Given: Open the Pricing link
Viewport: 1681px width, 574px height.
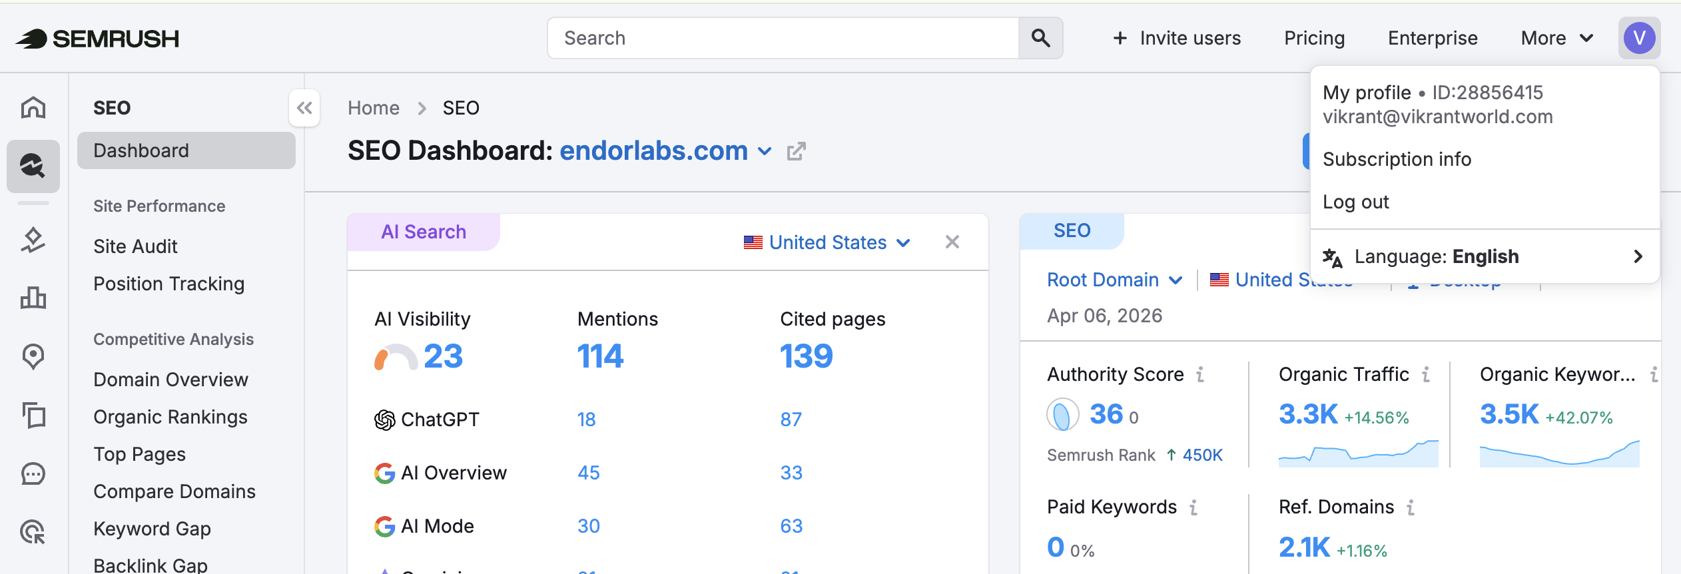Looking at the screenshot, I should pyautogui.click(x=1314, y=38).
